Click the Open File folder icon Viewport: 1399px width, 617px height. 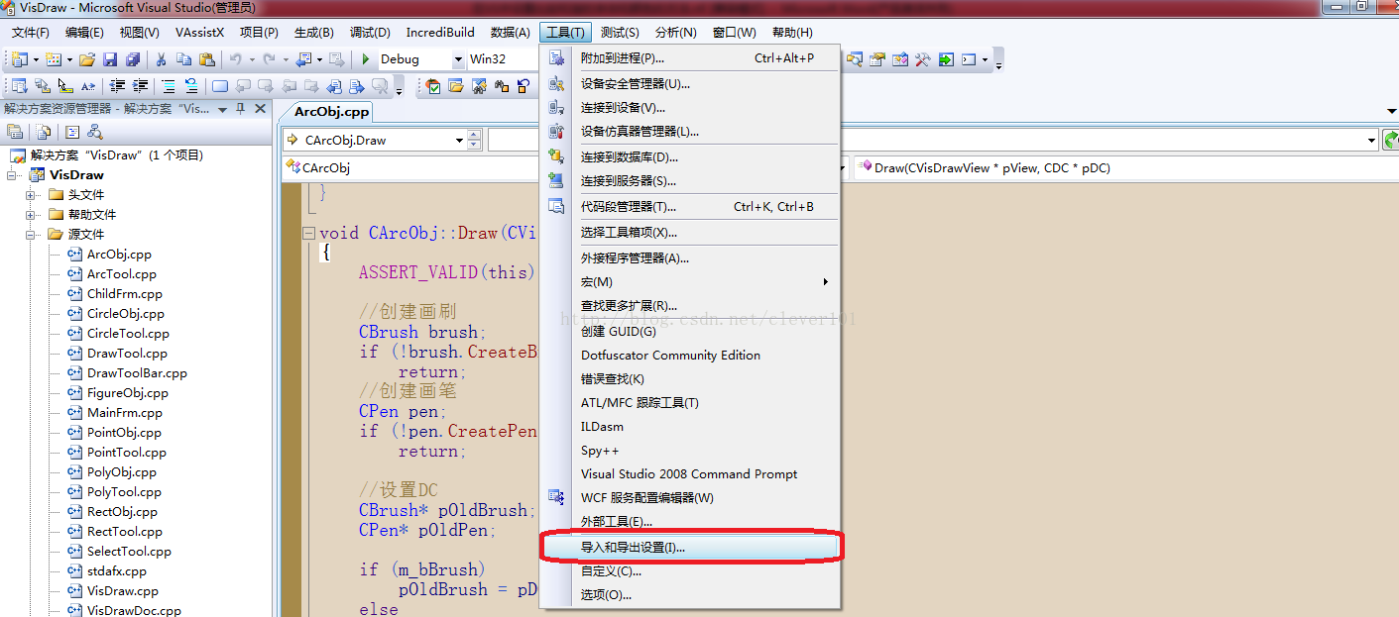coord(87,59)
